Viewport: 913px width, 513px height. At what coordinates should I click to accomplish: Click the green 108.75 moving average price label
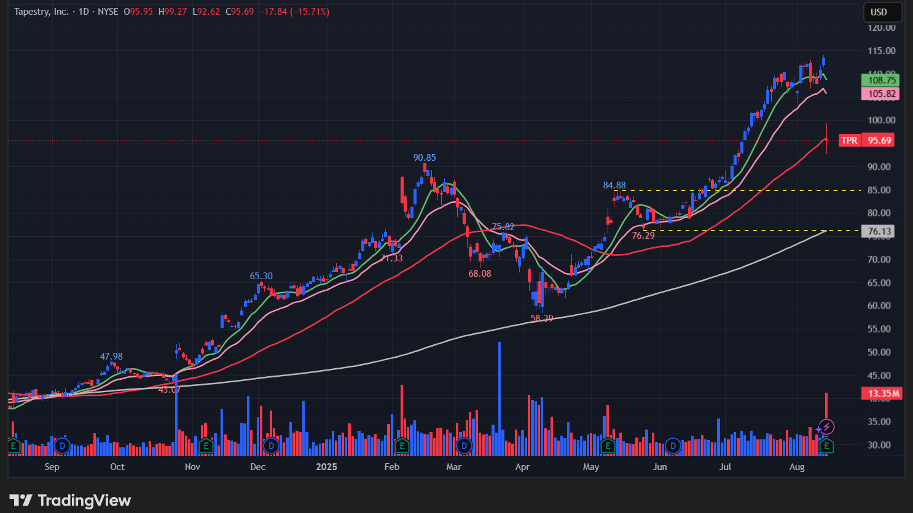point(880,80)
